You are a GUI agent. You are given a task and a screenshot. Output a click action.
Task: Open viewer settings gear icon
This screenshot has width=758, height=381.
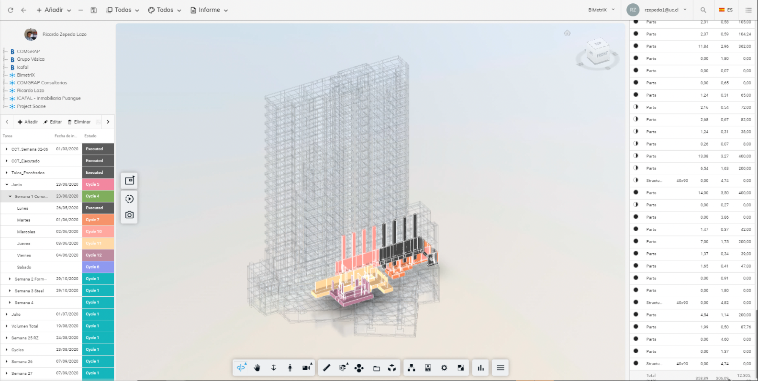pyautogui.click(x=444, y=368)
